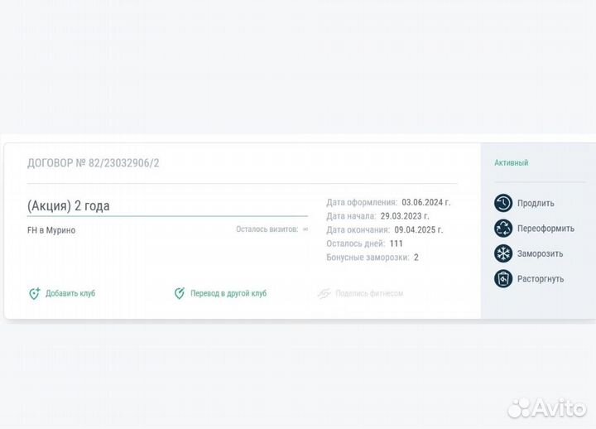Image resolution: width=596 pixels, height=429 pixels.
Task: Click the Активный status label
Action: [512, 163]
